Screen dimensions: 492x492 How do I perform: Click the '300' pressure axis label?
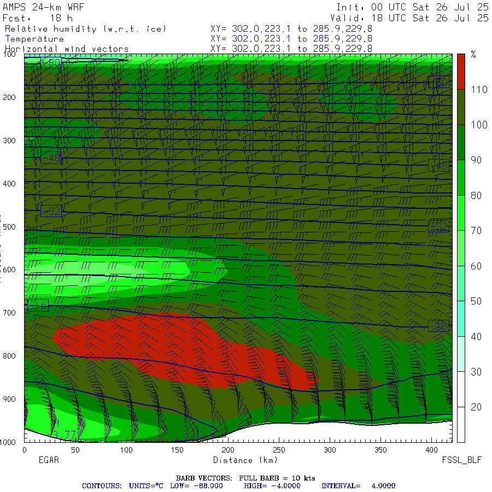(9, 140)
